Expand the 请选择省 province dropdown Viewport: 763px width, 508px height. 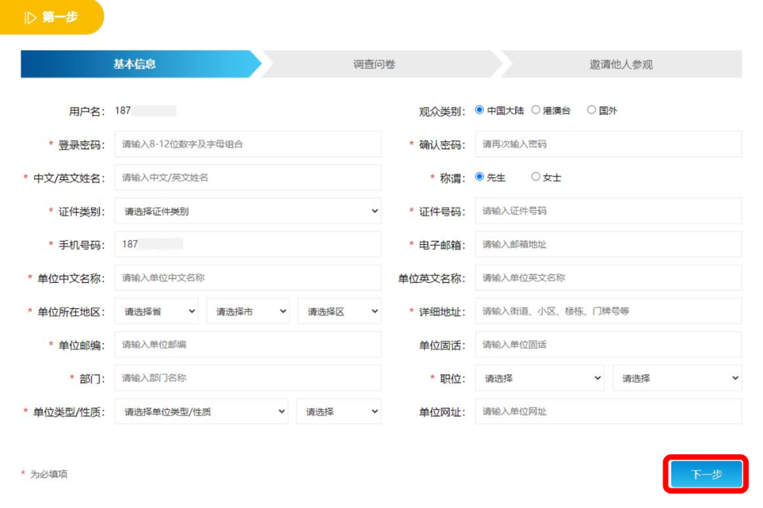pos(157,311)
